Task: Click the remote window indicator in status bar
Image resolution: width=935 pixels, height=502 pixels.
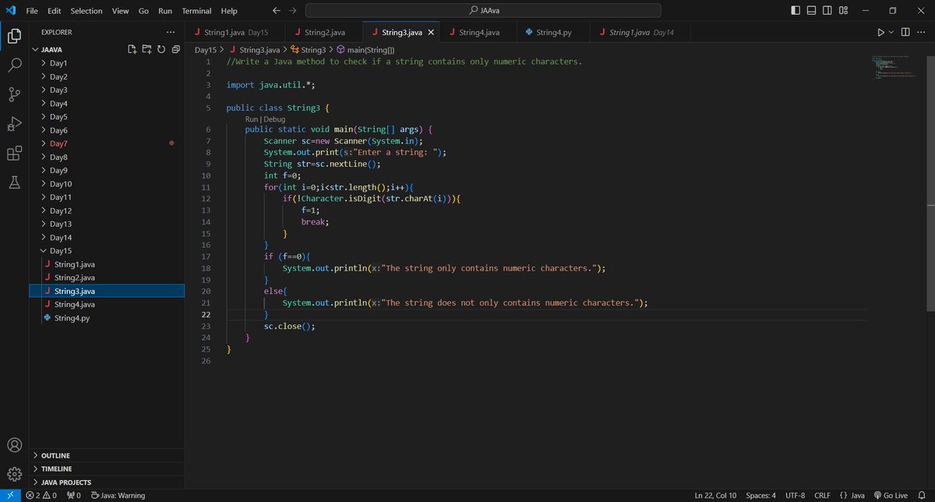Action: (9, 495)
